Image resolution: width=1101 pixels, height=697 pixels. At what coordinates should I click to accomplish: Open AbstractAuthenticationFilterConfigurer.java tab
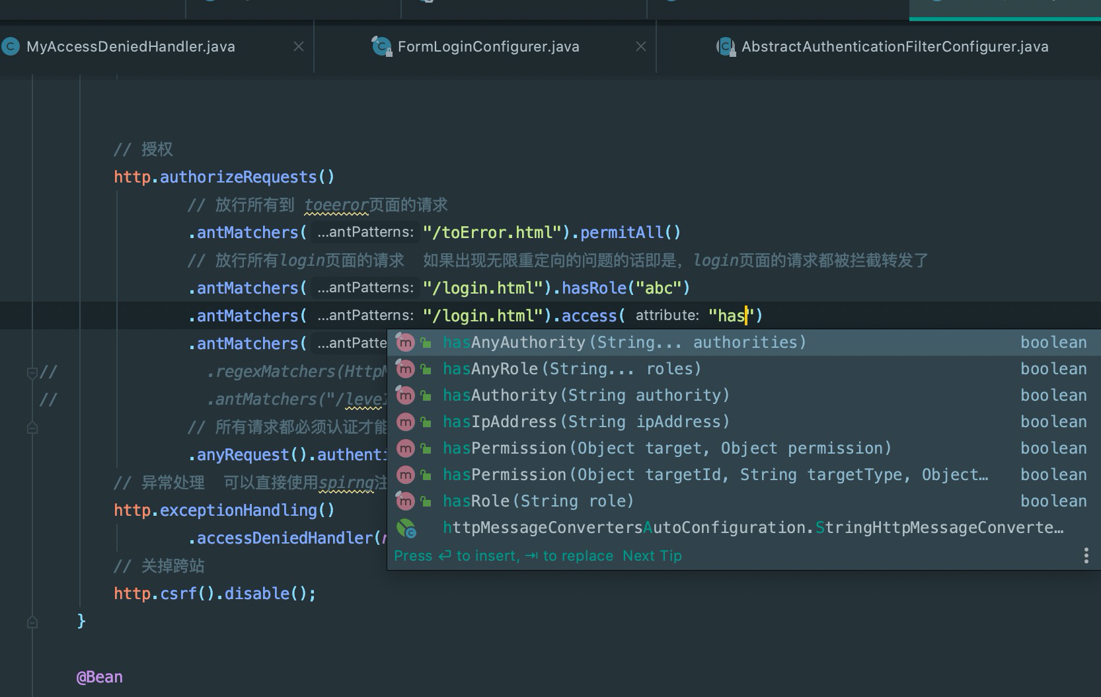[x=894, y=46]
